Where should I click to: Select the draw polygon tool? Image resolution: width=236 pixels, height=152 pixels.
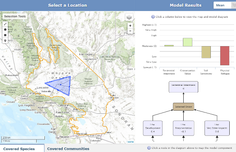pos(5,30)
